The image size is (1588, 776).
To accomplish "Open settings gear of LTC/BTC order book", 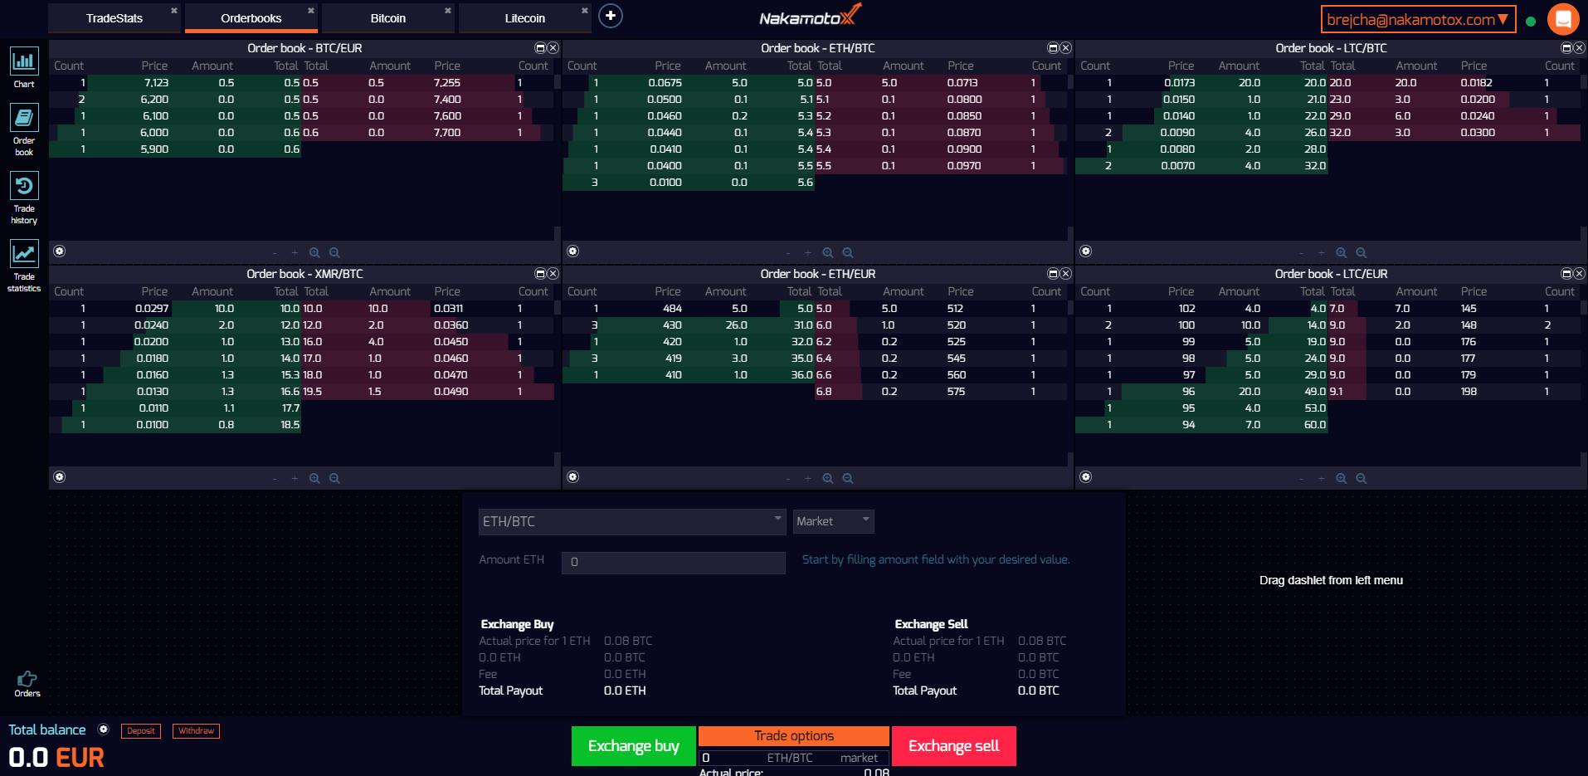I will (1086, 251).
